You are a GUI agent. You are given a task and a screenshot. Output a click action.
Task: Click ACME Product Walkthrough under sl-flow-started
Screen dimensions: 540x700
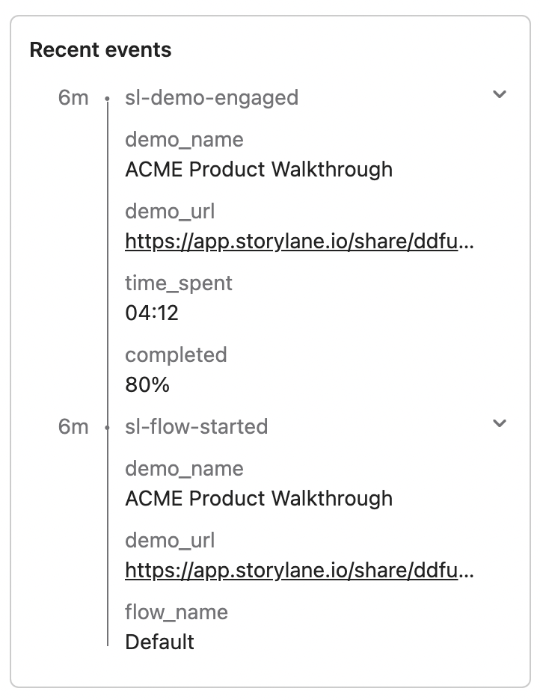(259, 498)
